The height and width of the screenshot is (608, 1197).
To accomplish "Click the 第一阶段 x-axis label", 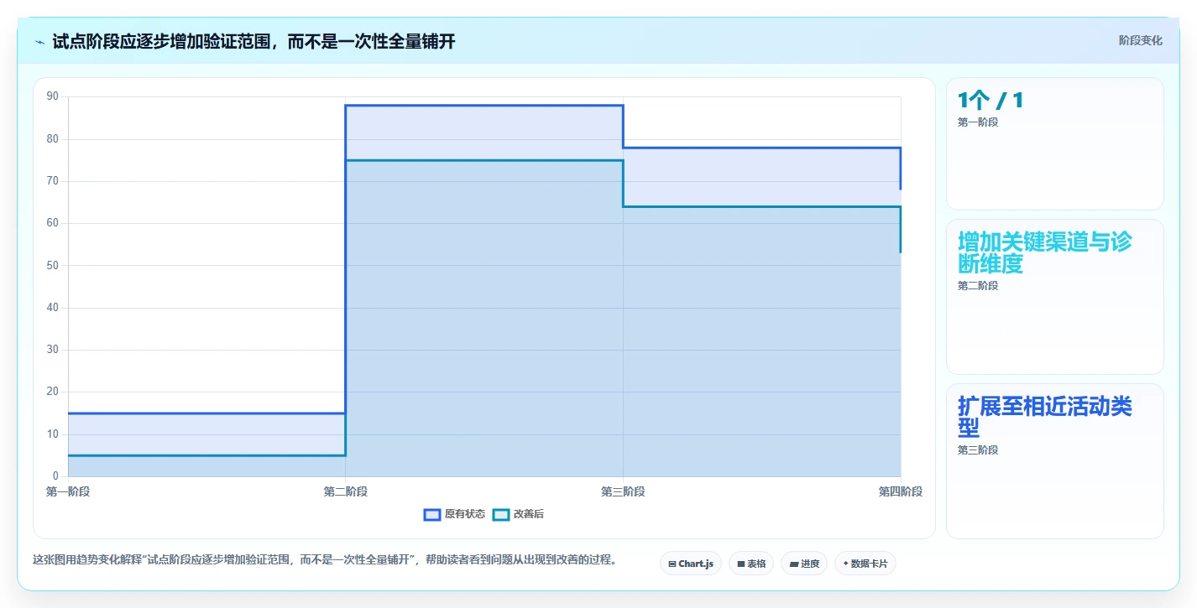I will [x=68, y=491].
